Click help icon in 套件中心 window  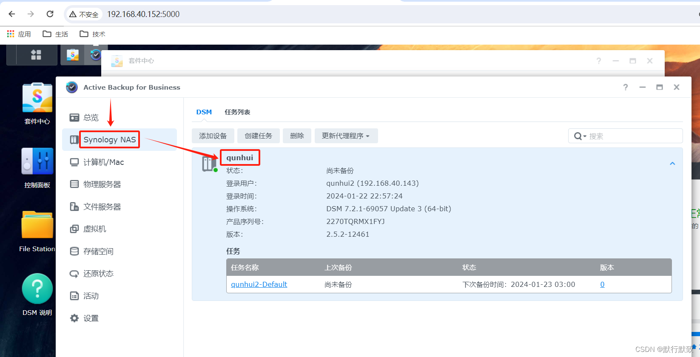tap(599, 61)
